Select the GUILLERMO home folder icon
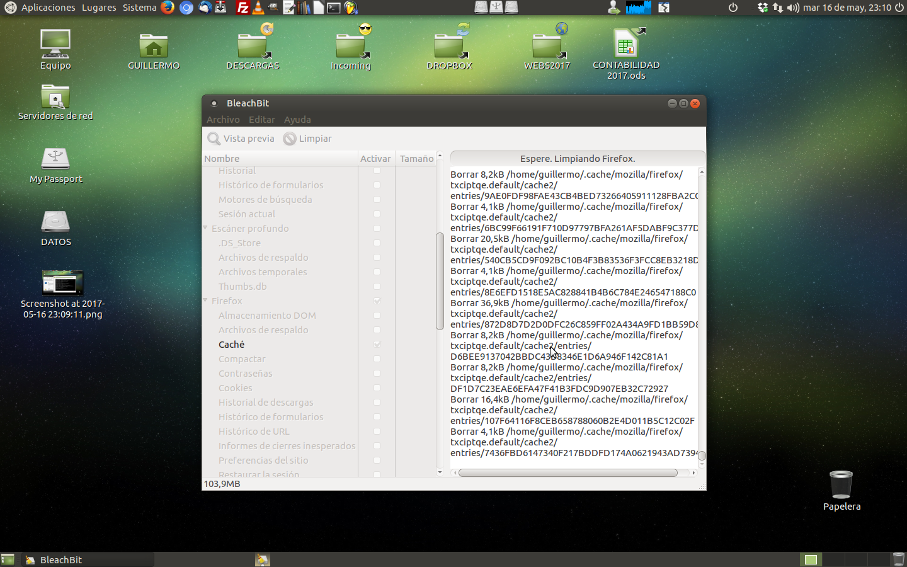The image size is (907, 567). (x=154, y=50)
